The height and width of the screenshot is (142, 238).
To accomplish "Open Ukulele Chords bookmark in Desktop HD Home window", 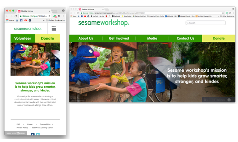I will 186,16.
